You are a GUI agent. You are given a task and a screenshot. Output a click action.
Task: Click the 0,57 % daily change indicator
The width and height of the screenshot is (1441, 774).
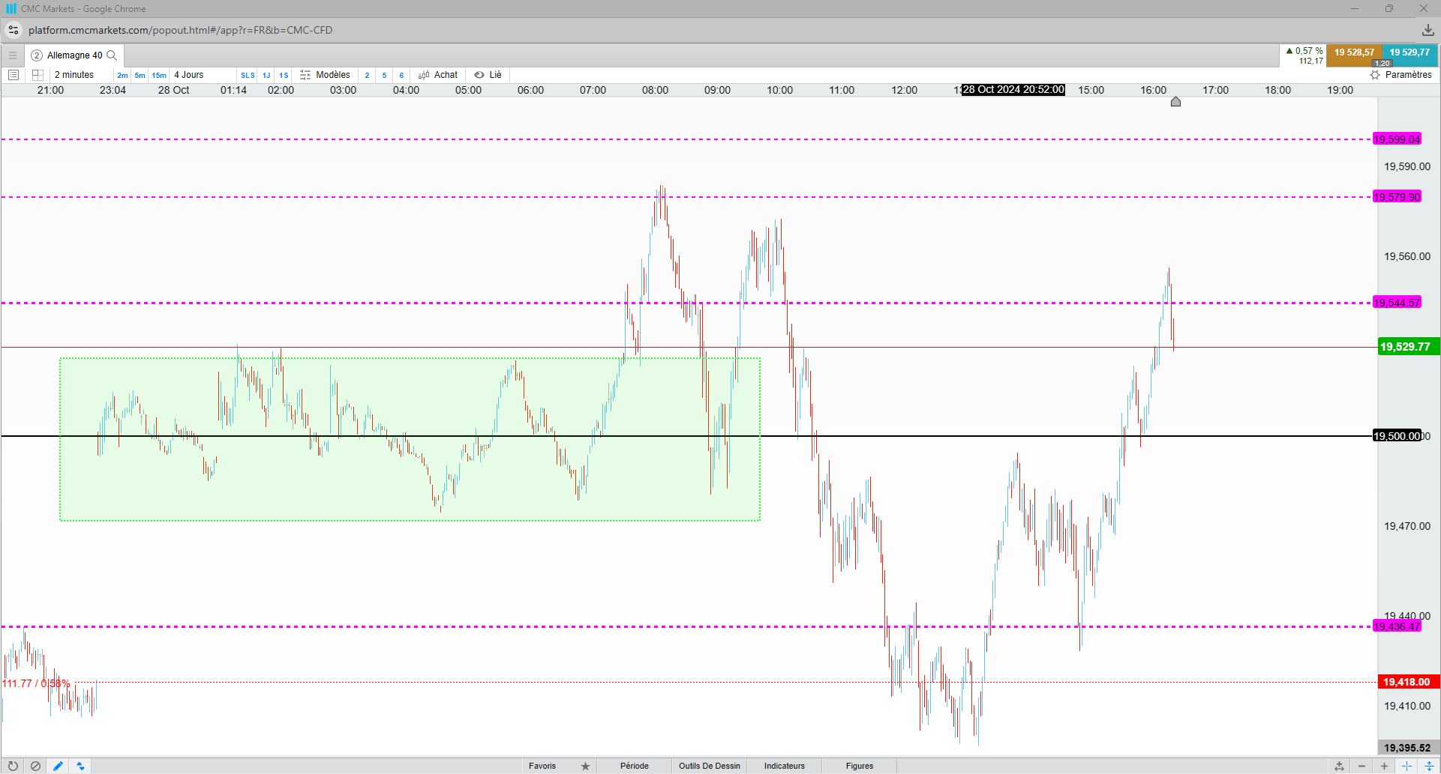pyautogui.click(x=1304, y=51)
